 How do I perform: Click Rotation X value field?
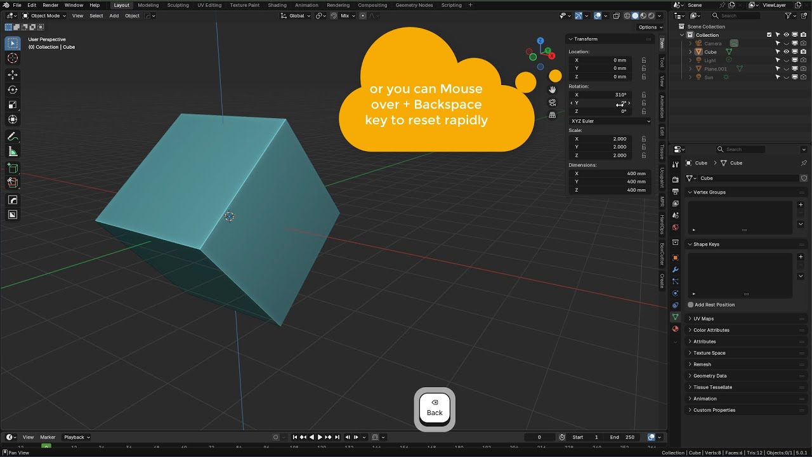click(x=601, y=95)
